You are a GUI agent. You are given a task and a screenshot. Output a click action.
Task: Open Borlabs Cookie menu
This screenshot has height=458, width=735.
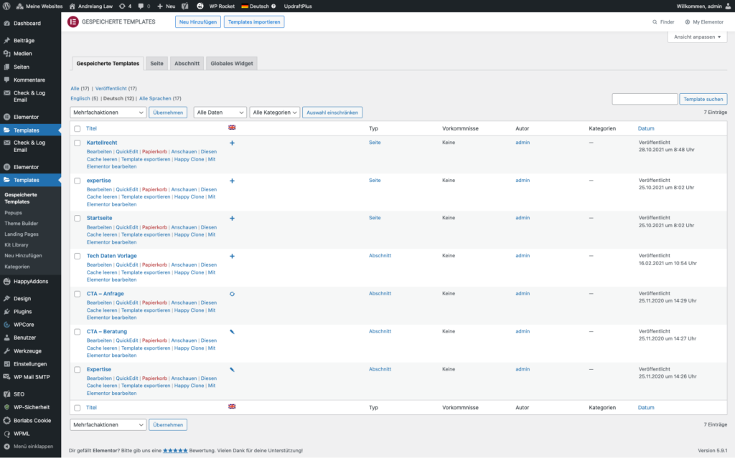[30, 421]
